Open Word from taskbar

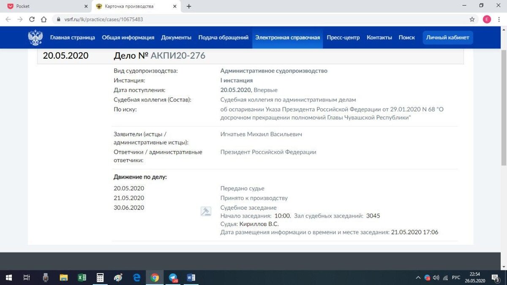click(191, 277)
